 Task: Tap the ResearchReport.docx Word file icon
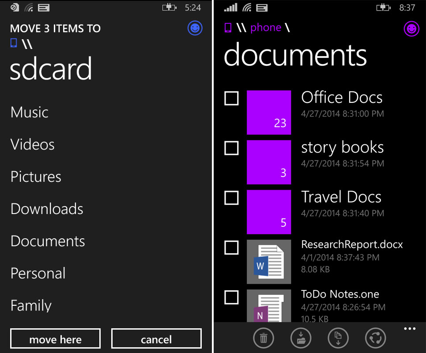point(269,262)
